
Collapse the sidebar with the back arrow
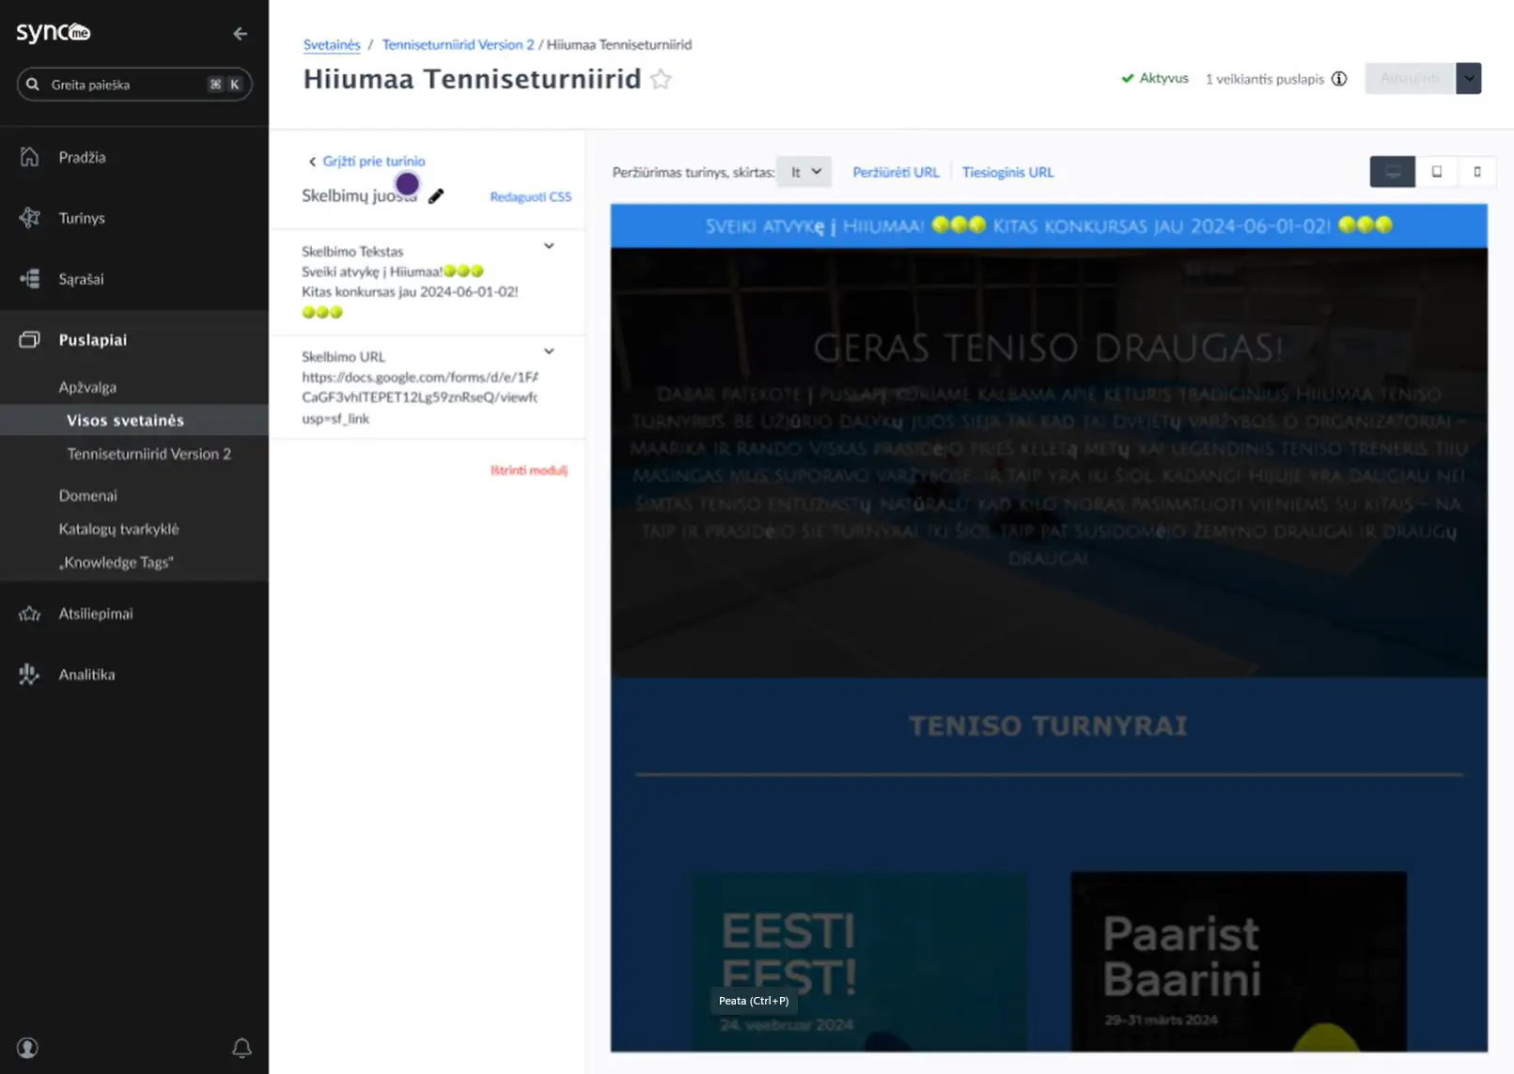240,34
